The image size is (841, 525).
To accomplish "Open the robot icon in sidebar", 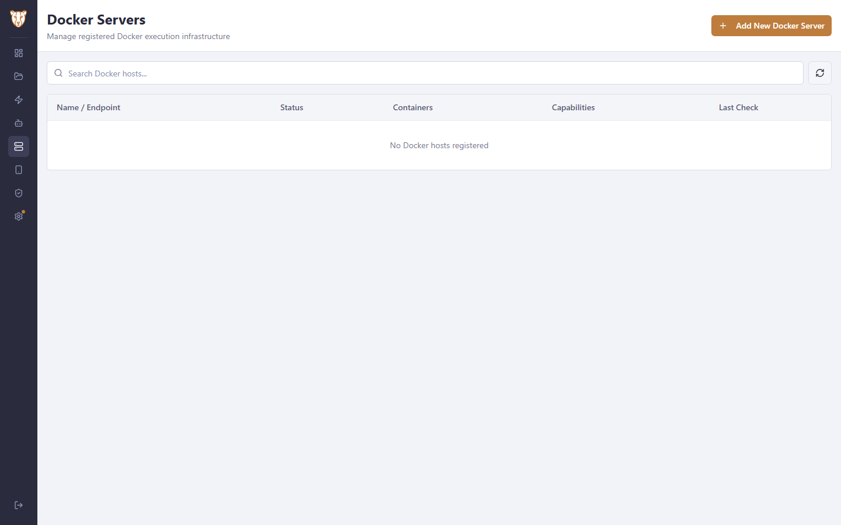I will pyautogui.click(x=19, y=123).
